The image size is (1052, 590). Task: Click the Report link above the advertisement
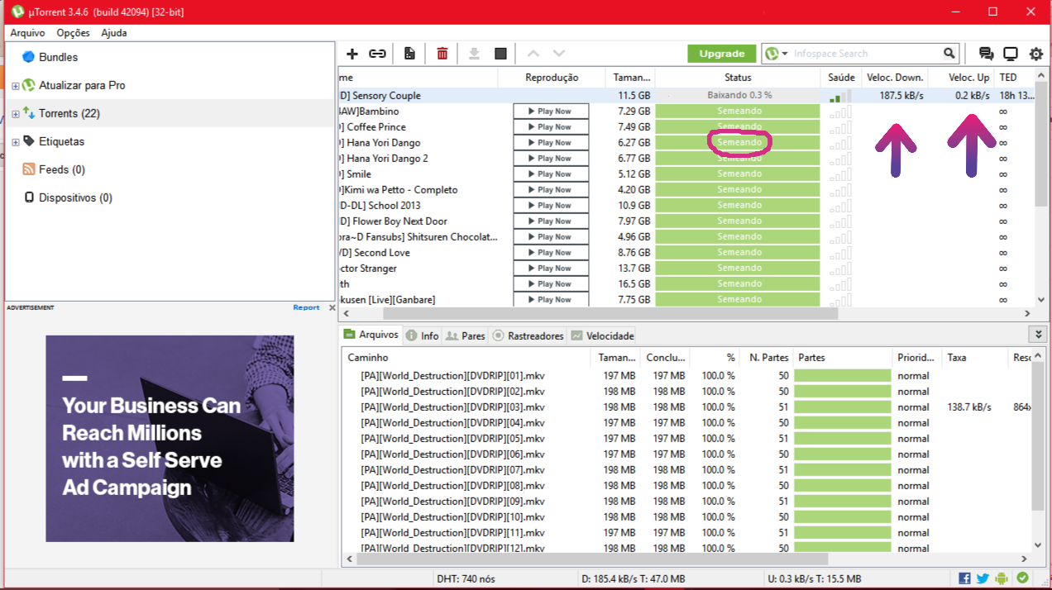coord(306,307)
